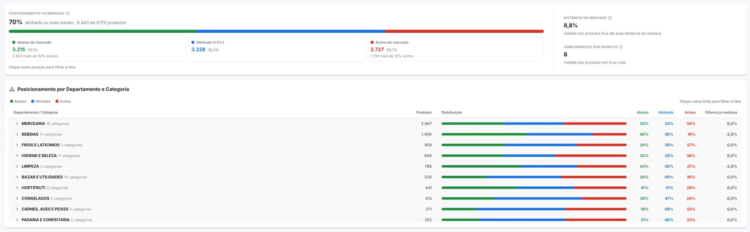Select the Alinhado (±5%) position card

[x=276, y=49]
